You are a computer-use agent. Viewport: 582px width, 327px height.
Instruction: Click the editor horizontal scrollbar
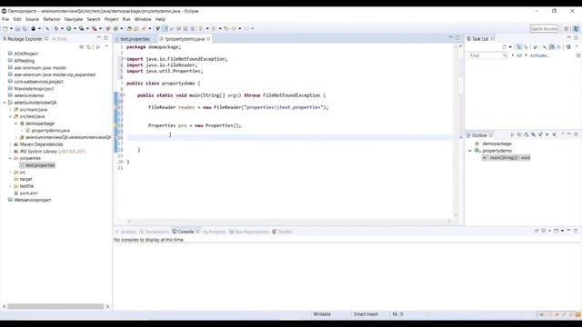coord(288,222)
